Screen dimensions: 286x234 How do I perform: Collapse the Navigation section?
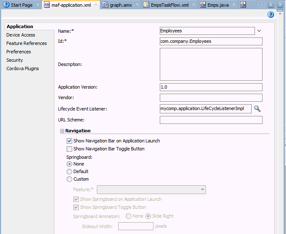point(62,131)
